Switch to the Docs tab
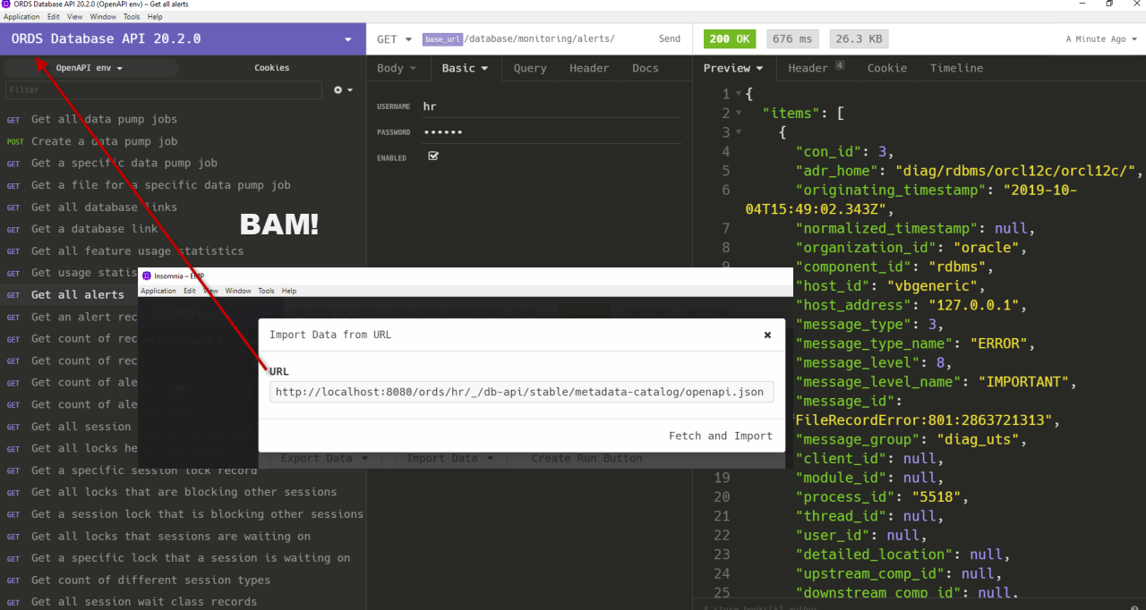This screenshot has width=1146, height=610. tap(646, 68)
